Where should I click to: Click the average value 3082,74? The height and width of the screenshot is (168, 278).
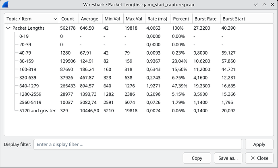pyautogui.click(x=88, y=102)
